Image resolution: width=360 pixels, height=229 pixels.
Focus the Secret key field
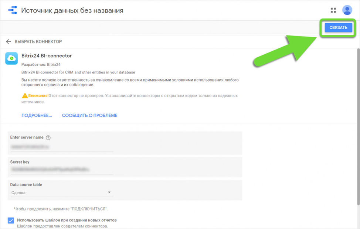pyautogui.click(x=62, y=170)
